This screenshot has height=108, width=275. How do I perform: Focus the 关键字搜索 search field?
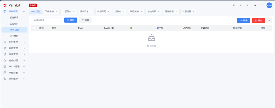[46, 20]
